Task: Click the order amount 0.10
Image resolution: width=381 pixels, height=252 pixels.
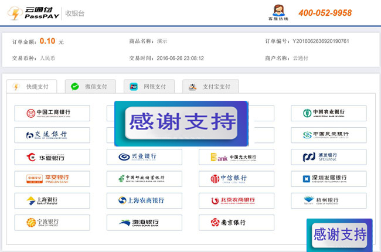Action: (x=47, y=41)
